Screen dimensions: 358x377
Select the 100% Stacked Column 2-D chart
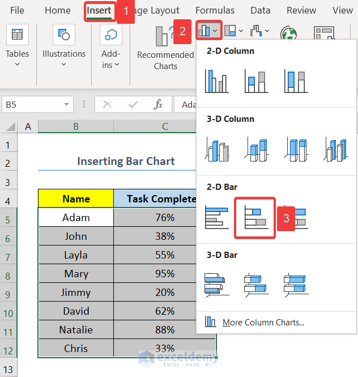[296, 81]
